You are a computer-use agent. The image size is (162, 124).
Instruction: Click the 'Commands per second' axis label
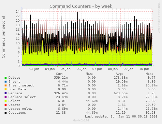click(x=3, y=37)
